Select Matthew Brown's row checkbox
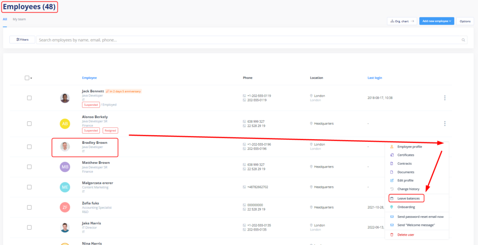This screenshot has width=478, height=245. pos(29,167)
